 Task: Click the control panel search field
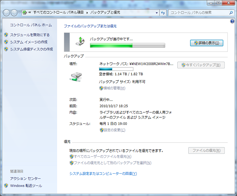198,12
